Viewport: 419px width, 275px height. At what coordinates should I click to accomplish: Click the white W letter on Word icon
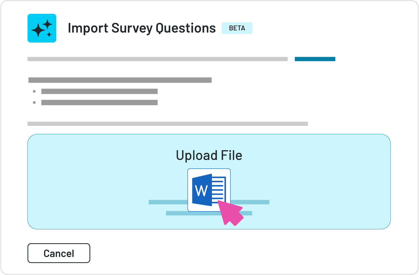click(x=201, y=190)
